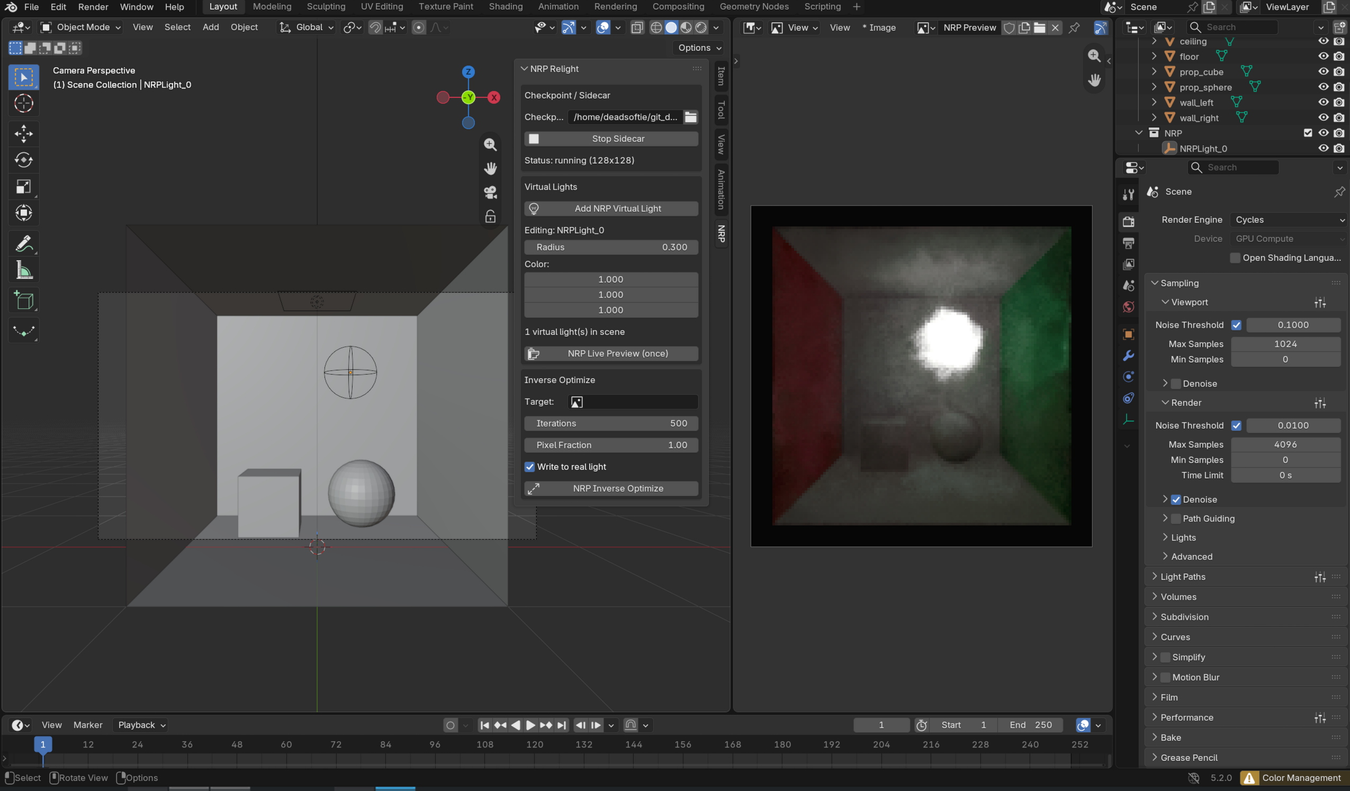Browse for checkpoint file with folder icon

[691, 117]
